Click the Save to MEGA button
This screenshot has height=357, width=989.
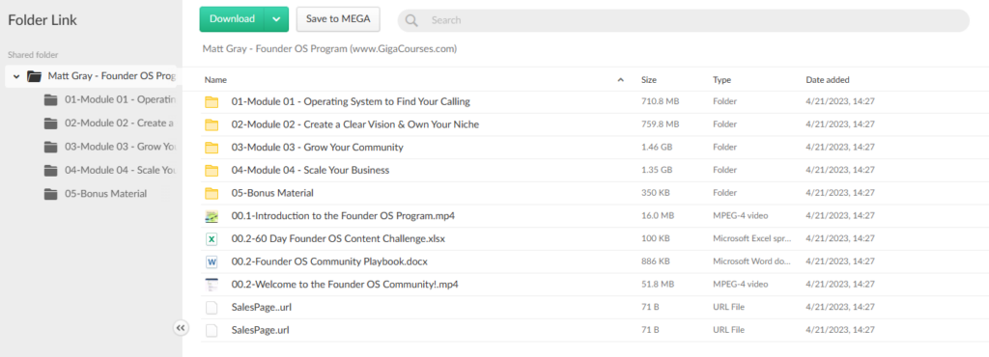338,19
